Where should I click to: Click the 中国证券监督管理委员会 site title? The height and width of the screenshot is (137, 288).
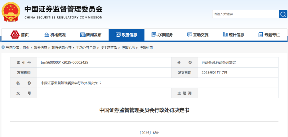63,9
